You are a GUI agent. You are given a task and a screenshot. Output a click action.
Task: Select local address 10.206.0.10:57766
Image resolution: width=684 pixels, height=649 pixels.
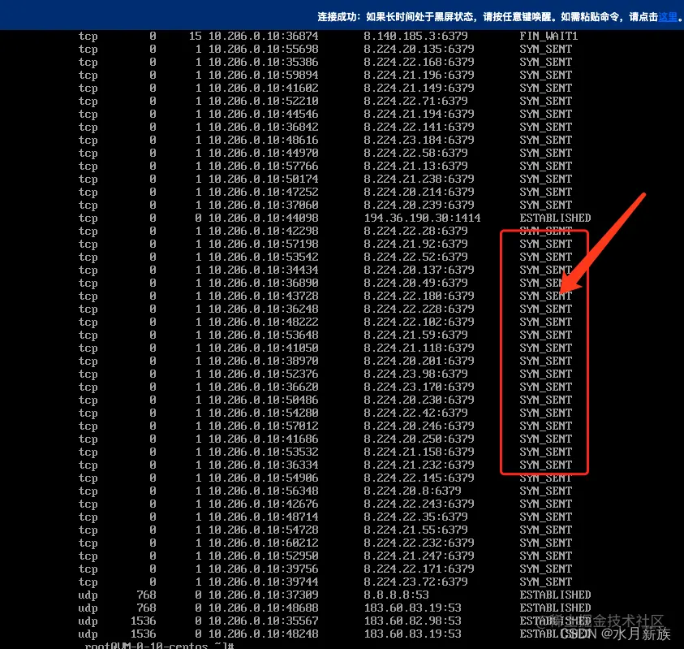tap(264, 166)
